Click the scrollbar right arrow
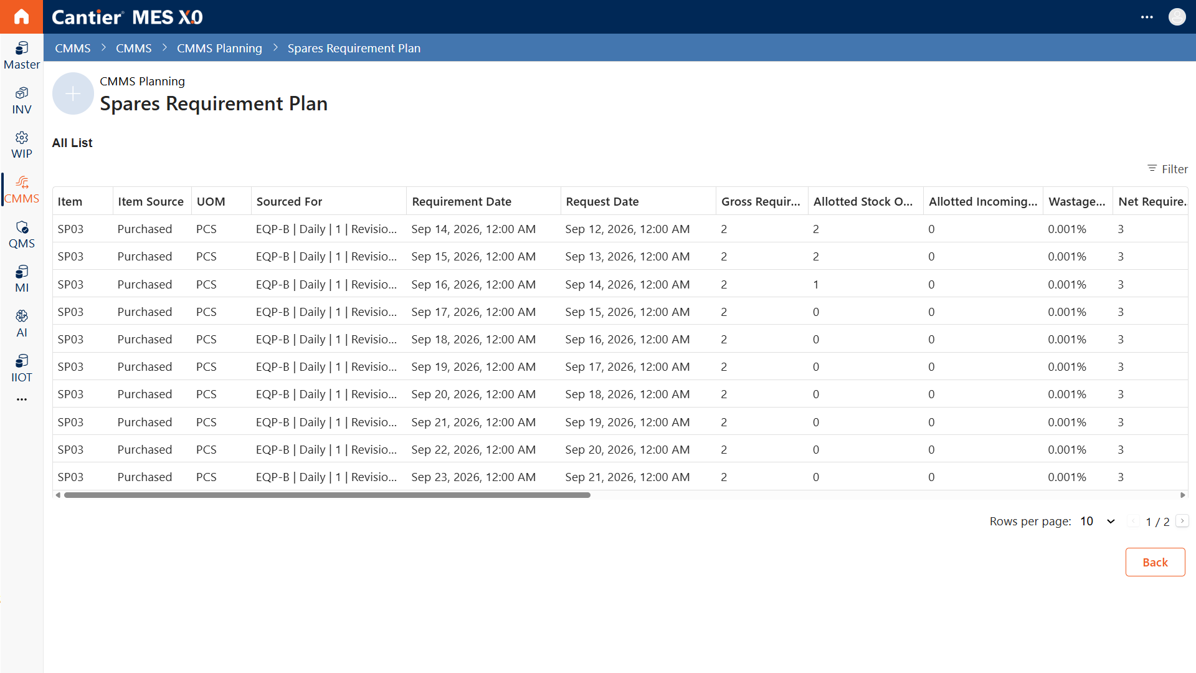 pyautogui.click(x=1183, y=495)
